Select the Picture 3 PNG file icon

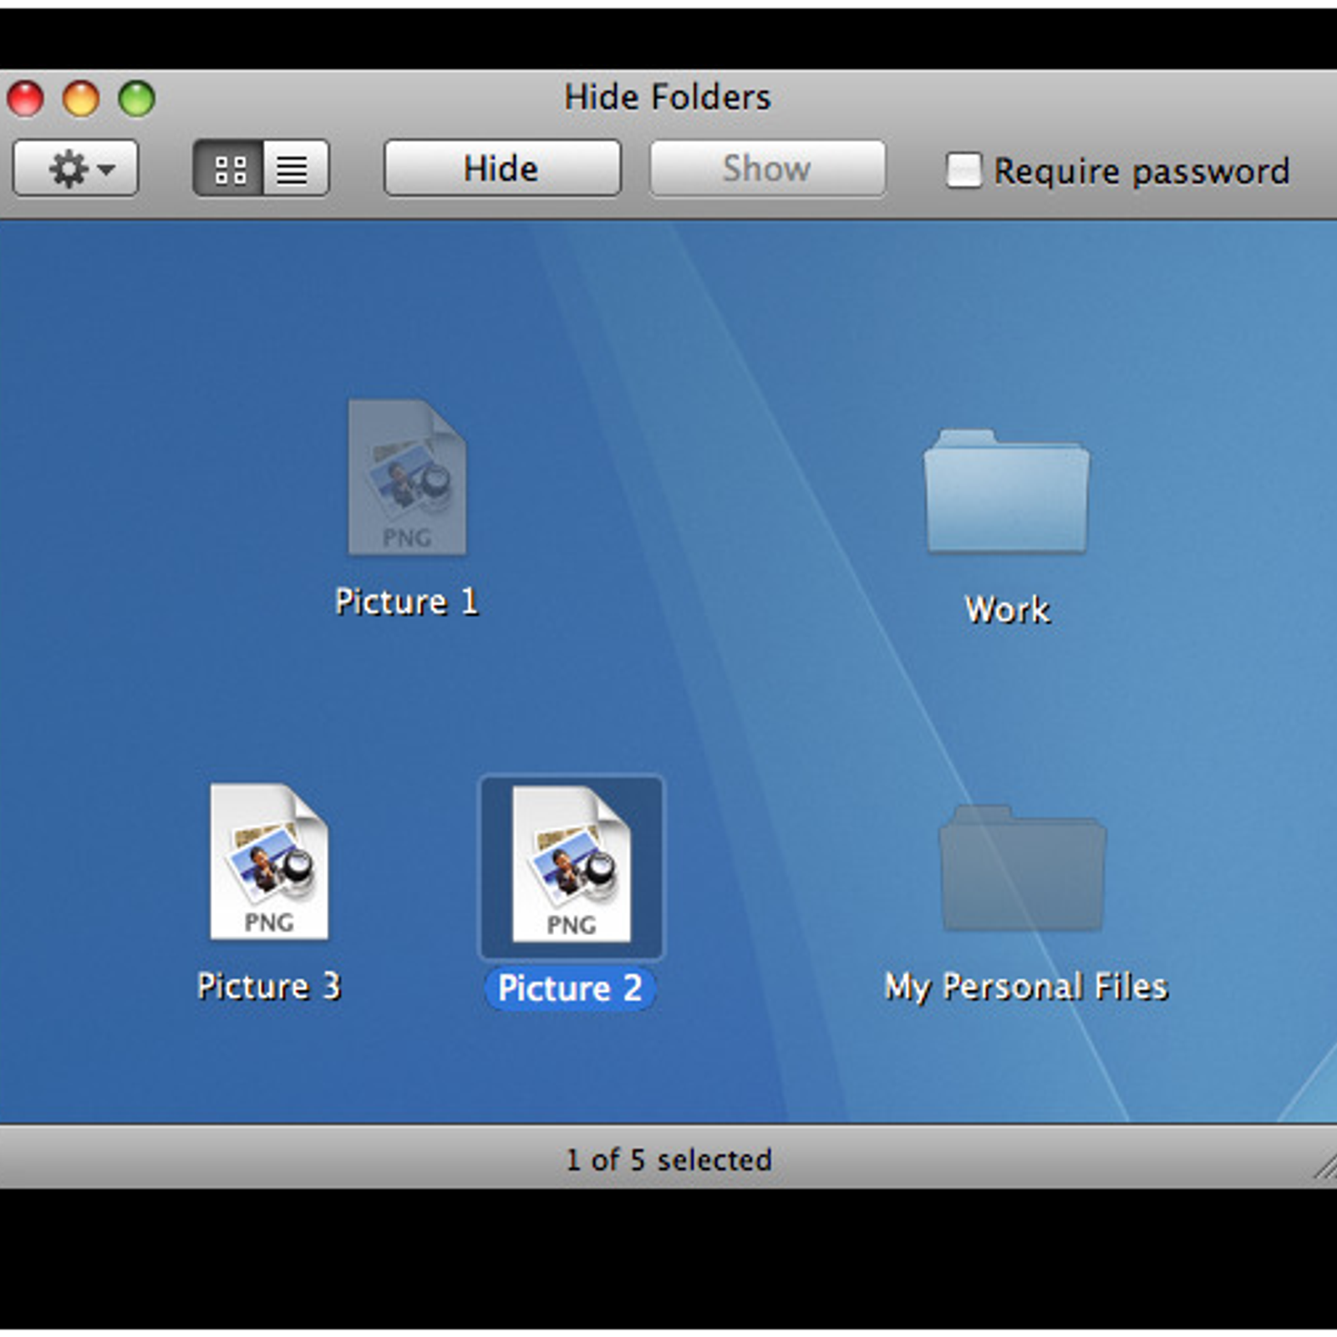pyautogui.click(x=269, y=862)
